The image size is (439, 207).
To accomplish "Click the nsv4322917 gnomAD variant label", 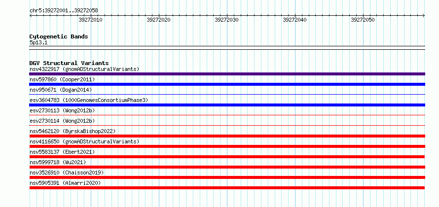I will (x=84, y=69).
